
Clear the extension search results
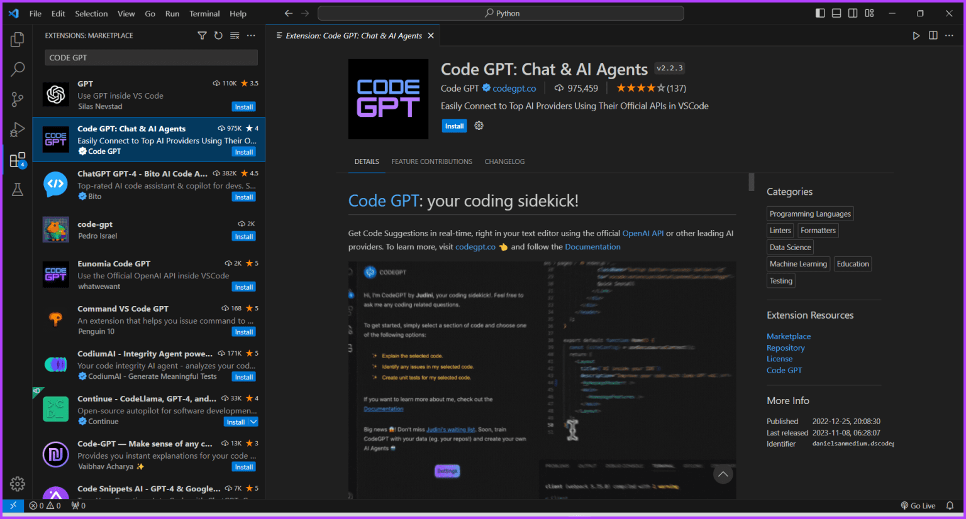[235, 35]
